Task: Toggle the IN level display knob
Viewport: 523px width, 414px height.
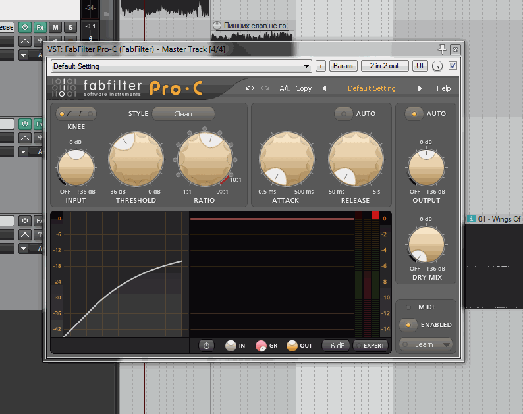Action: click(231, 346)
